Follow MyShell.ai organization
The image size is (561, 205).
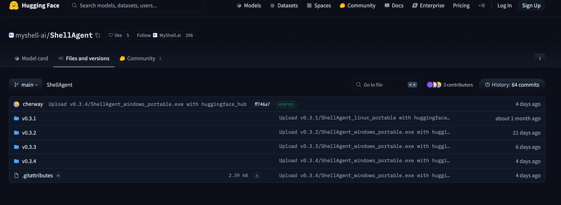click(159, 35)
